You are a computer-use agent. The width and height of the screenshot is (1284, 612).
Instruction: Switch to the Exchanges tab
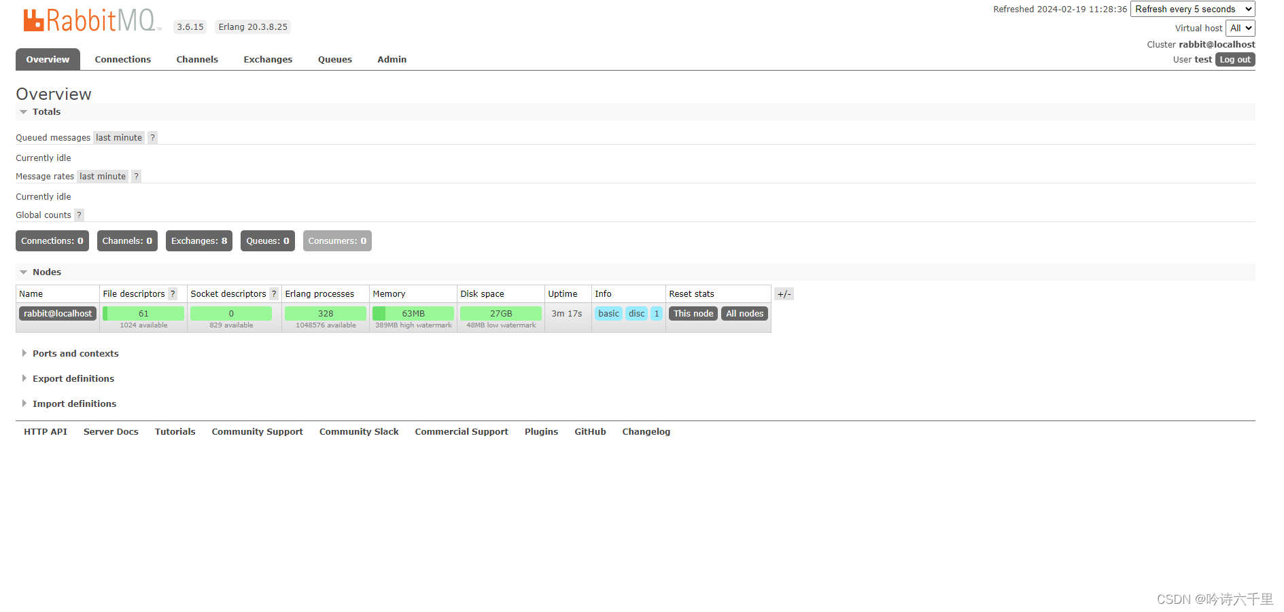point(268,59)
